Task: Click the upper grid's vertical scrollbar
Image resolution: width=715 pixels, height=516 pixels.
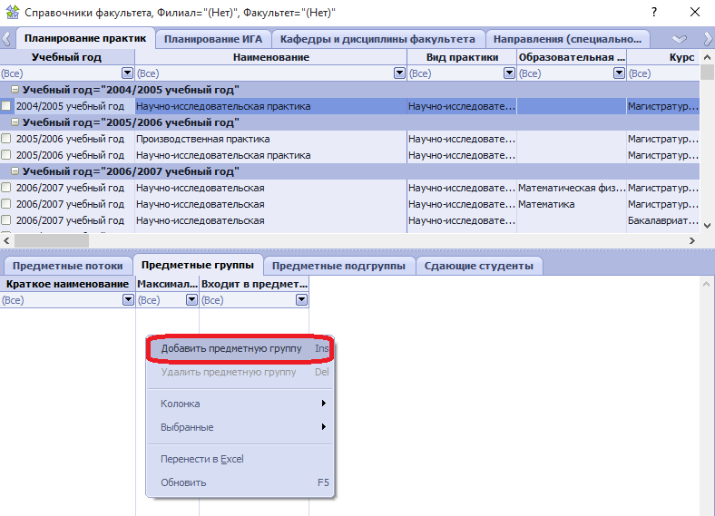Action: point(708,154)
